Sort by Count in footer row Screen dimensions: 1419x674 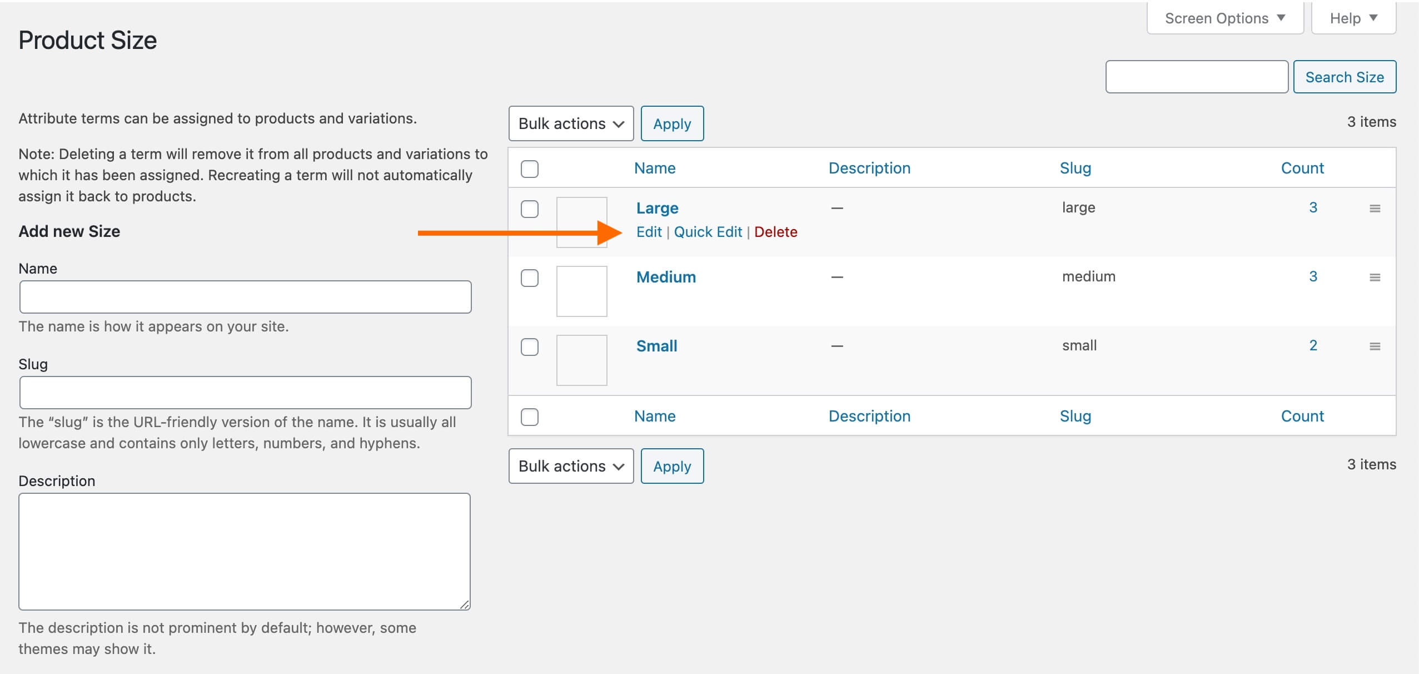1302,416
